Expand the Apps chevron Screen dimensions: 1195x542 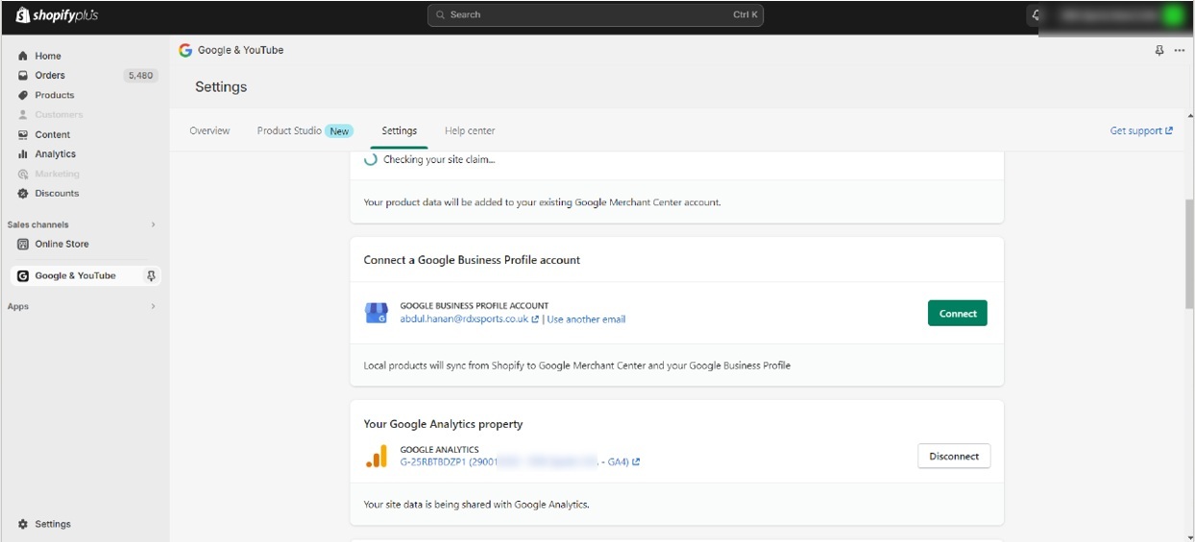(153, 306)
